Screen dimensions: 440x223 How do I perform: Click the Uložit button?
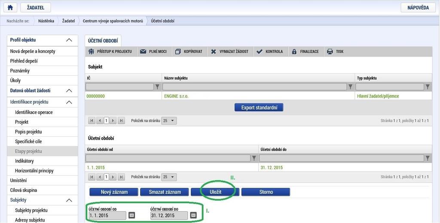coord(215,192)
